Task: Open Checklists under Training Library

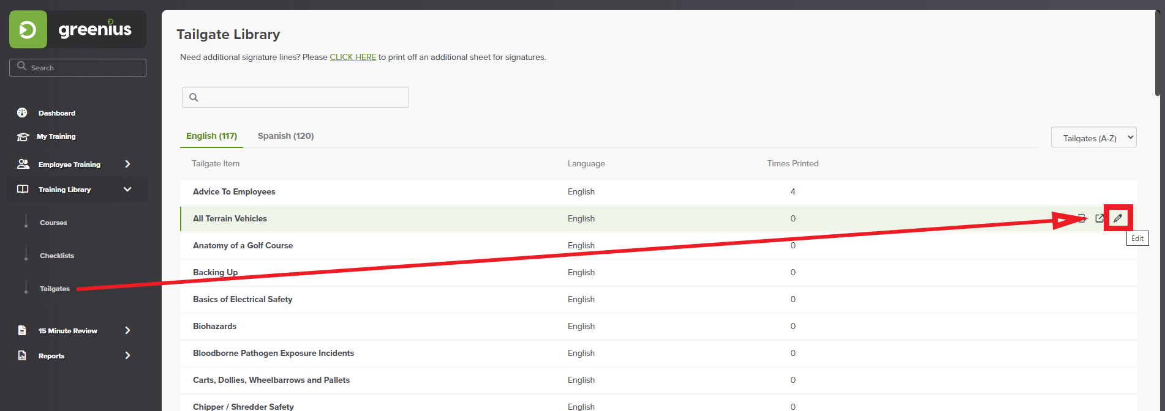Action: point(57,256)
